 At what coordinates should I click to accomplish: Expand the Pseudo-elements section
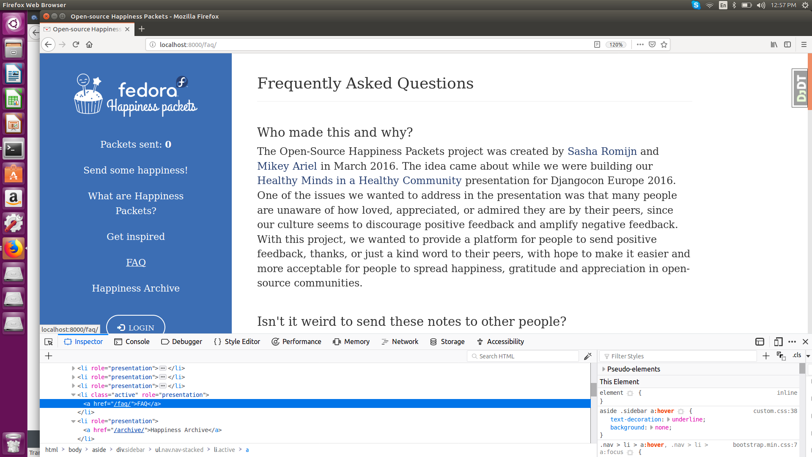click(604, 369)
